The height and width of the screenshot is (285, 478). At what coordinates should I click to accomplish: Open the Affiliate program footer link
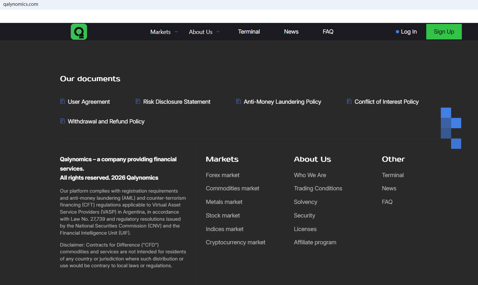pos(315,242)
